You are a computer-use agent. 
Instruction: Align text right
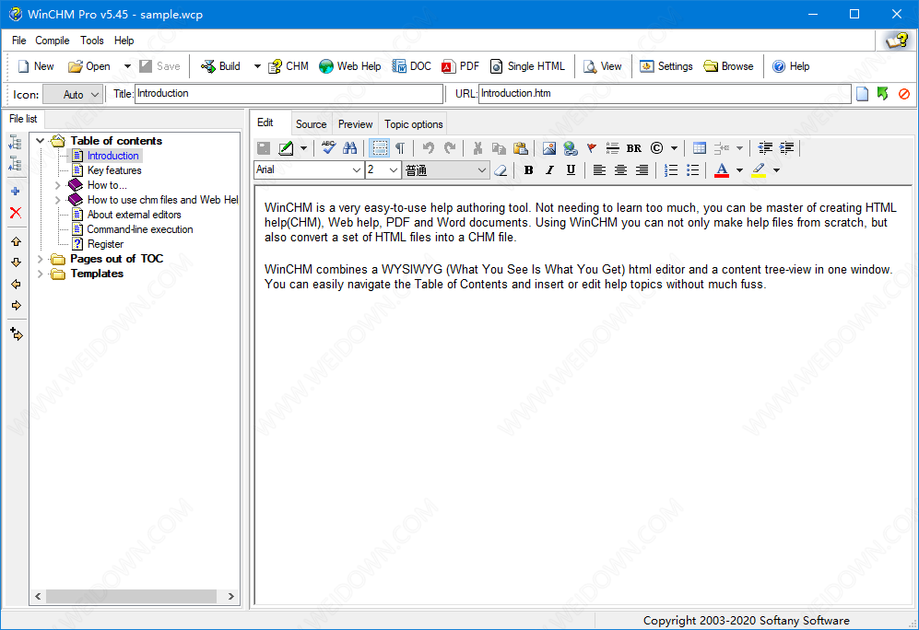[642, 169]
